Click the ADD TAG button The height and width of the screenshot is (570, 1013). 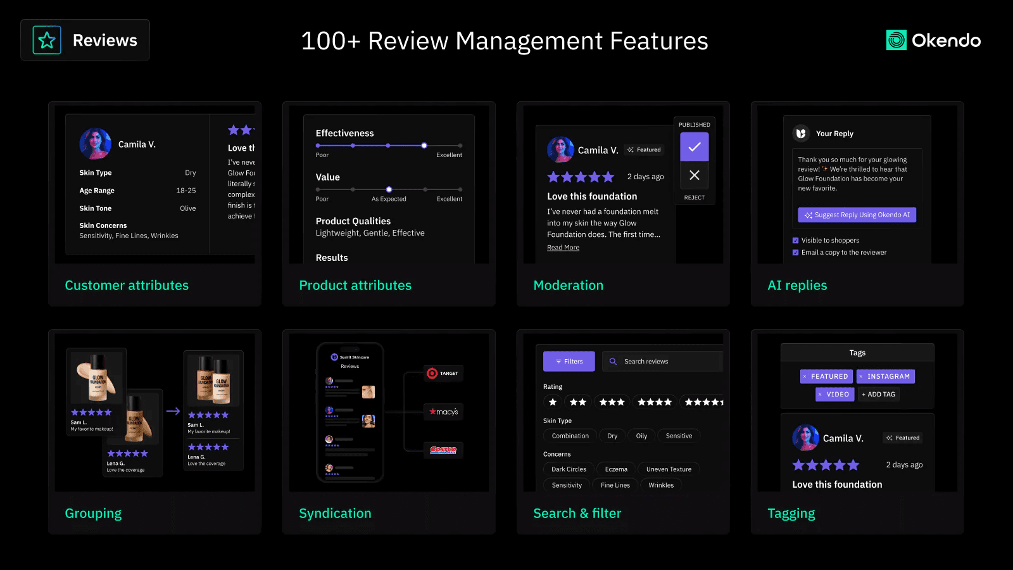click(x=879, y=394)
